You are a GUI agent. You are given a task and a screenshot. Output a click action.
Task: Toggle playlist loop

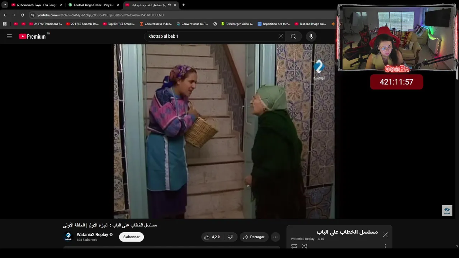pyautogui.click(x=294, y=246)
